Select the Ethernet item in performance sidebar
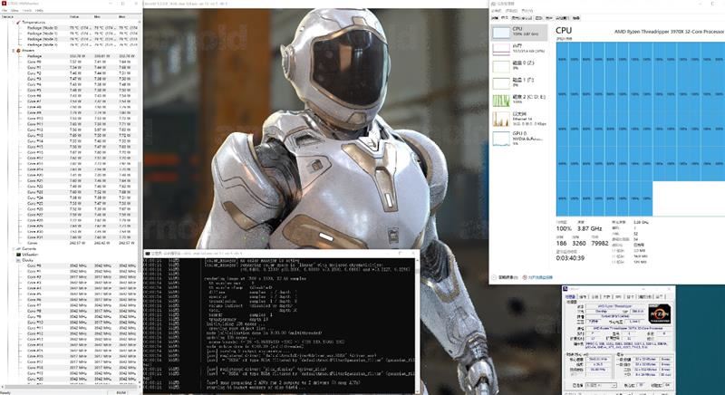 point(519,119)
